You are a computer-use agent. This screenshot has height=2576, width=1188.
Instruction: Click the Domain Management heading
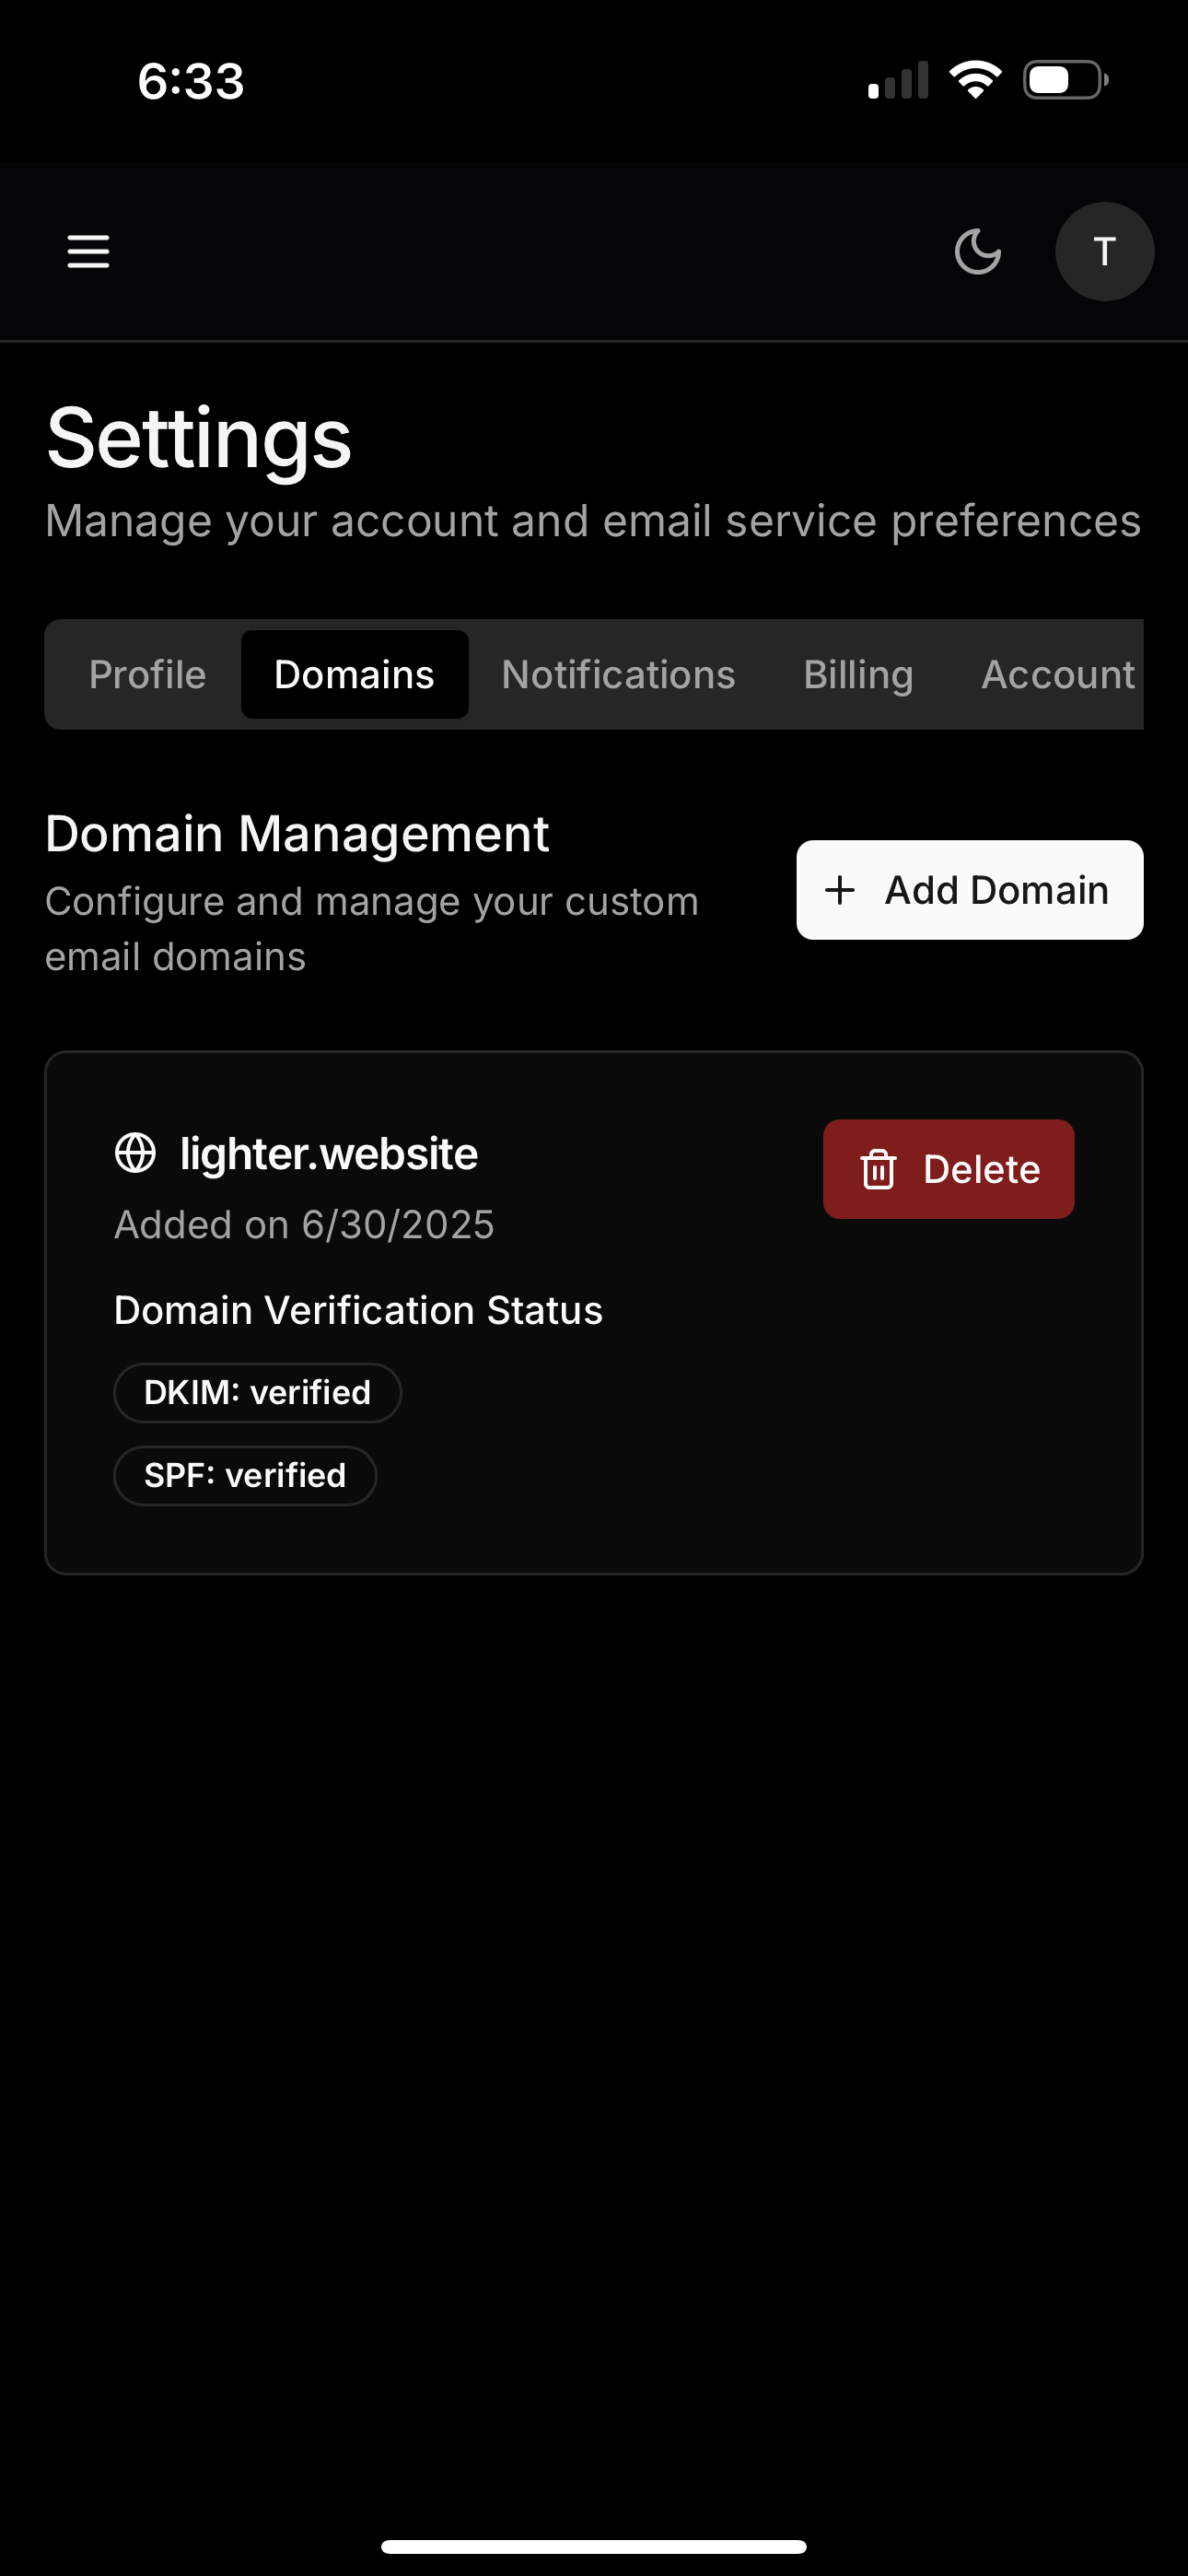tap(297, 833)
